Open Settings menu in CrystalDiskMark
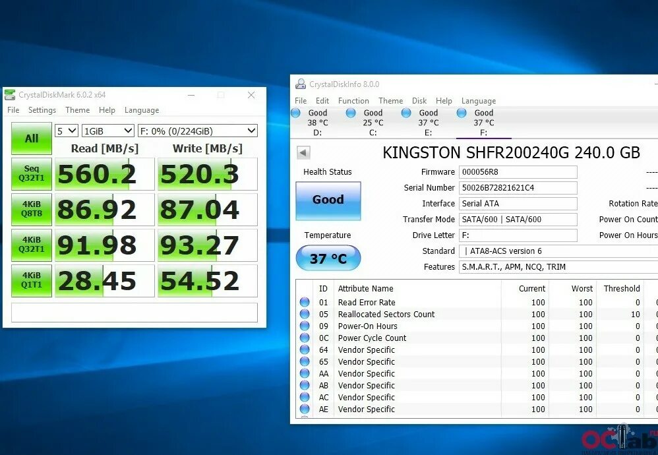Image resolution: width=658 pixels, height=455 pixels. click(42, 110)
